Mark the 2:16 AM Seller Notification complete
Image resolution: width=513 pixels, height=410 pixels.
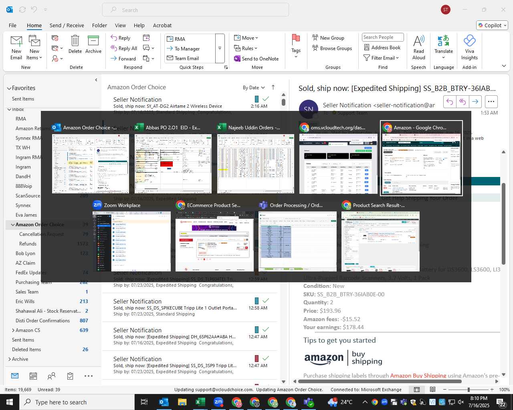[265, 98]
